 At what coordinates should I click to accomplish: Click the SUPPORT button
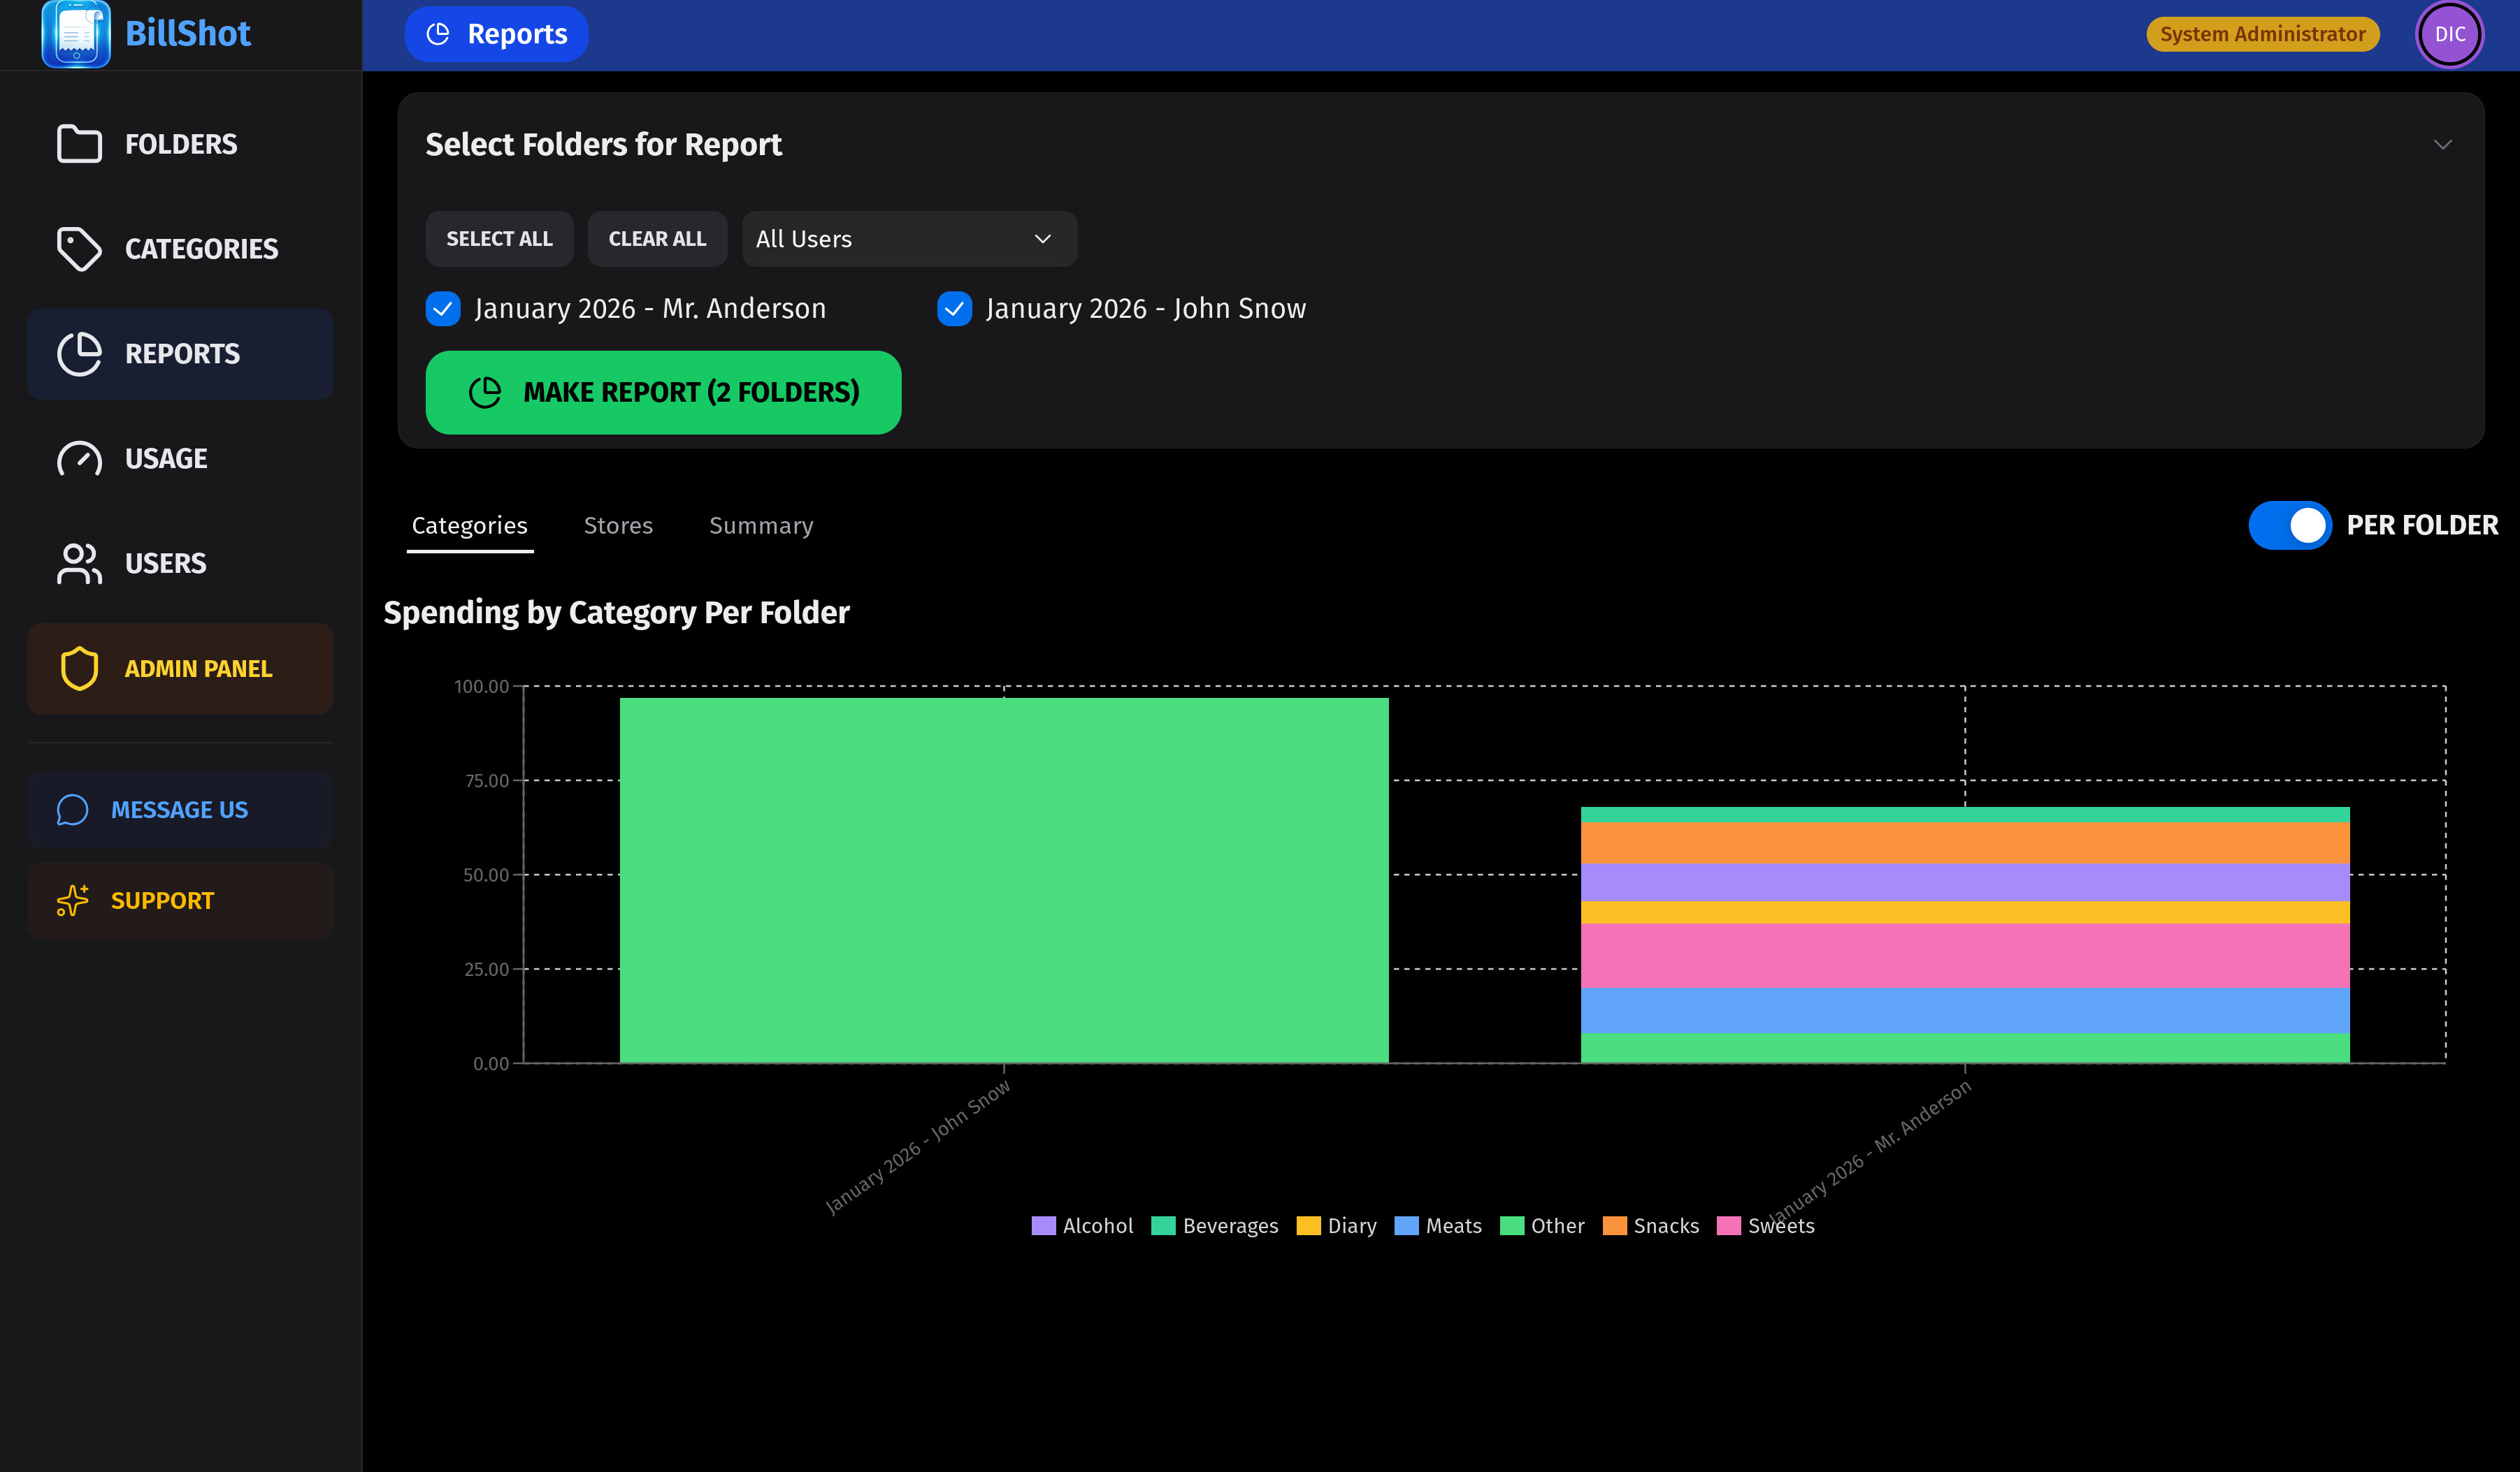tap(180, 901)
